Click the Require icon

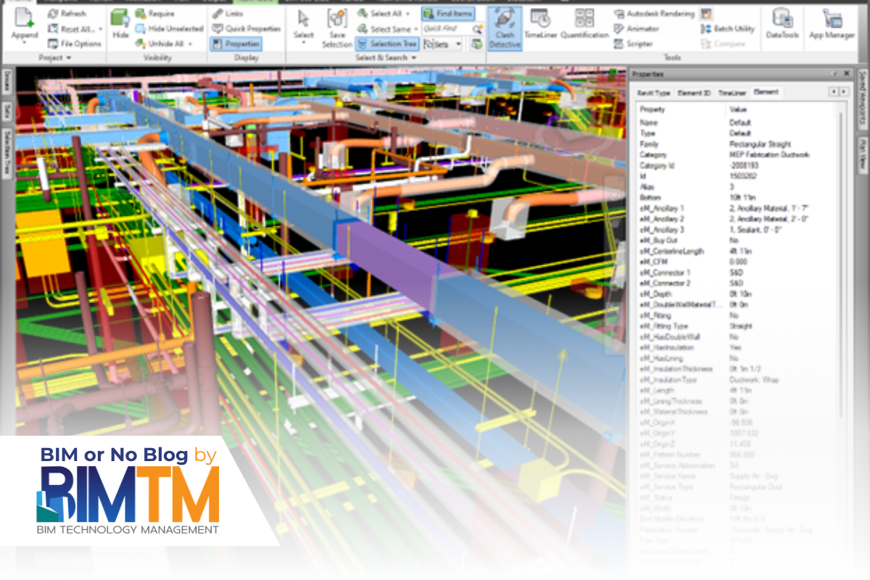click(x=140, y=14)
